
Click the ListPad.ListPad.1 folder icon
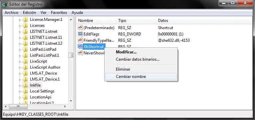(25, 56)
